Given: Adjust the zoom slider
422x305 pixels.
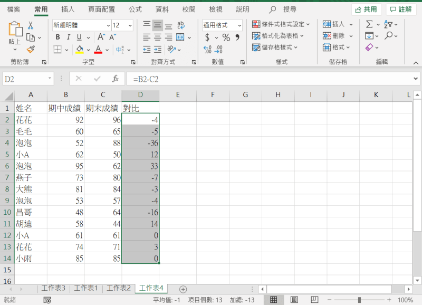Looking at the screenshot, I should 359,300.
